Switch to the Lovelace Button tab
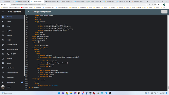The width and height of the screenshot is (169, 95). click(x=80, y=2)
